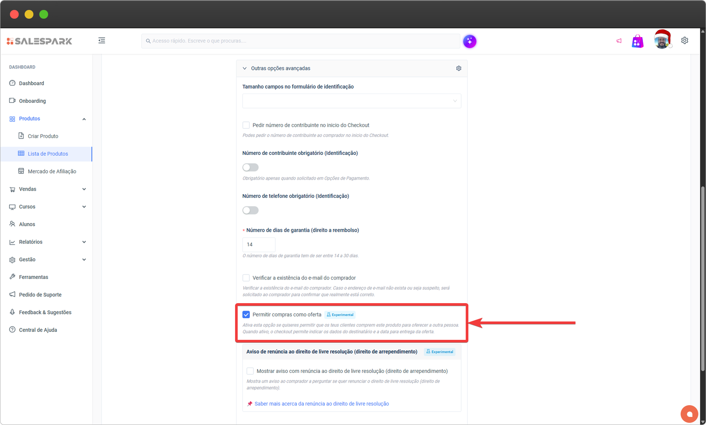This screenshot has width=706, height=425.
Task: Click the user avatar with Santa hat
Action: point(661,41)
